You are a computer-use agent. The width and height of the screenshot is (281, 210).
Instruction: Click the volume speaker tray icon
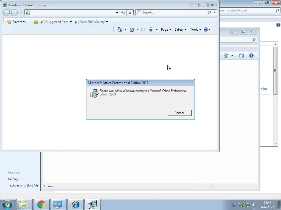tap(254, 205)
